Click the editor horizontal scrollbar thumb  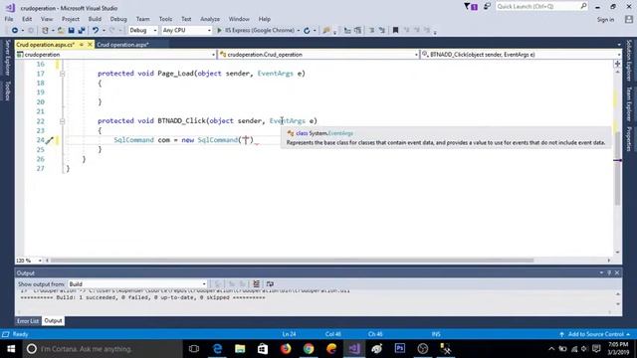(292, 261)
